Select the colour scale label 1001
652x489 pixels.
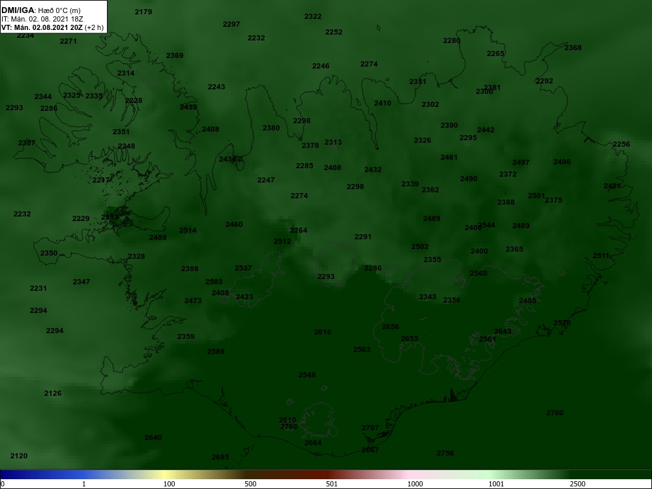pyautogui.click(x=496, y=484)
